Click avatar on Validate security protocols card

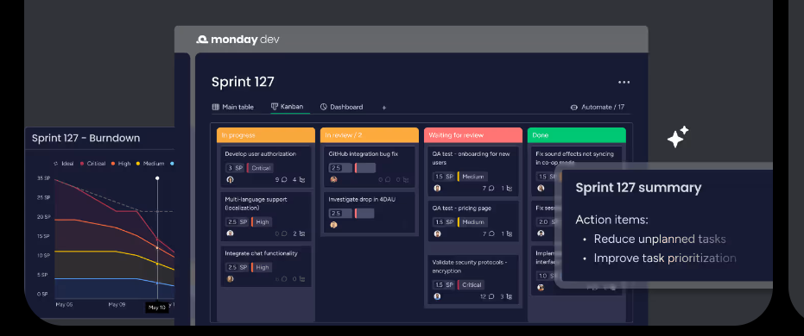click(437, 296)
